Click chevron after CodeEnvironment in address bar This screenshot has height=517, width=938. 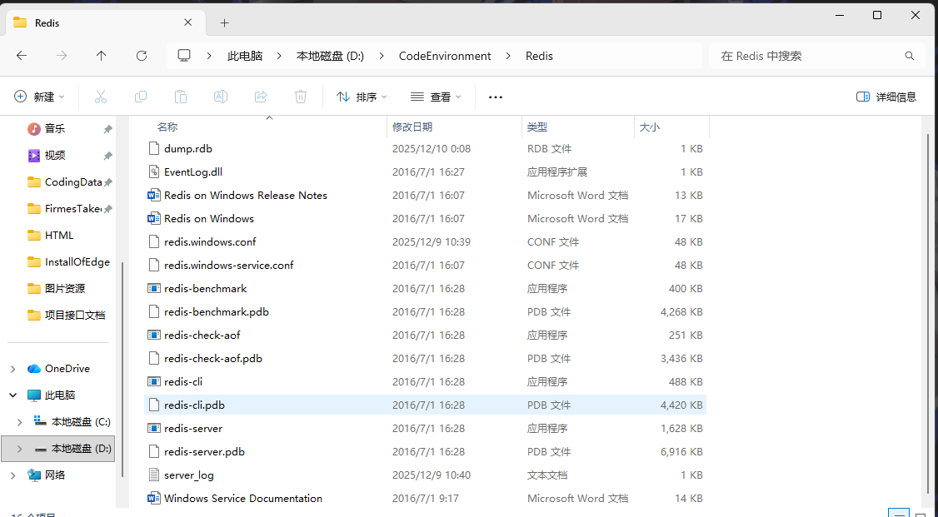pyautogui.click(x=508, y=56)
